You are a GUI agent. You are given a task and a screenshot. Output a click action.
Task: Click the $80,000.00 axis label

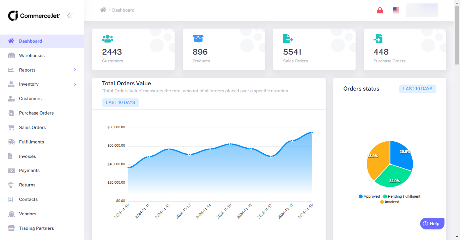116,127
